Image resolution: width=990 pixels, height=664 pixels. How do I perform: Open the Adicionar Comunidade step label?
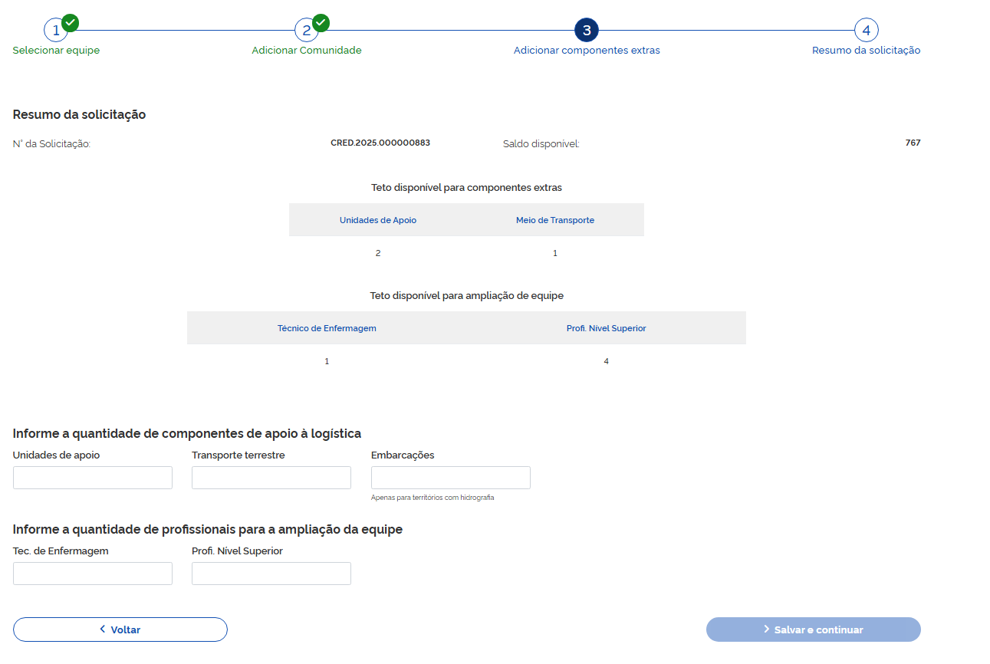307,51
